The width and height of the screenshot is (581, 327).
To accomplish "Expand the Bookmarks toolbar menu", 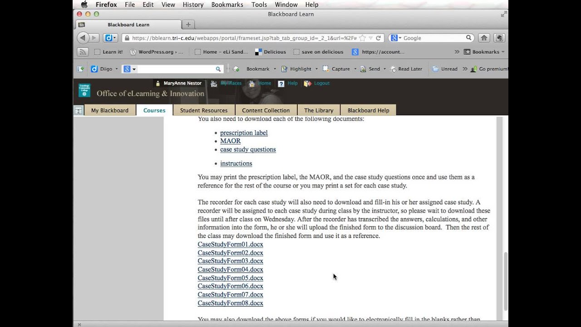I will (484, 52).
